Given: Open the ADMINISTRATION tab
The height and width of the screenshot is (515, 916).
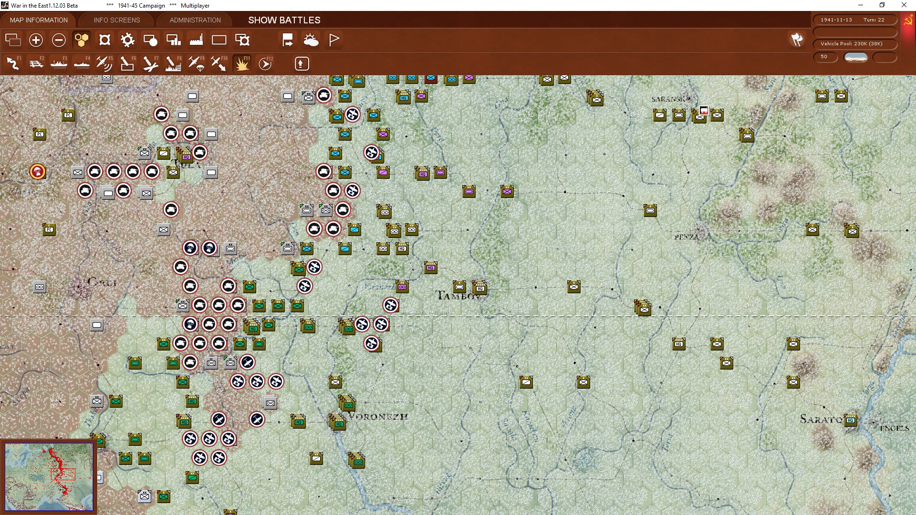Looking at the screenshot, I should tap(195, 20).
